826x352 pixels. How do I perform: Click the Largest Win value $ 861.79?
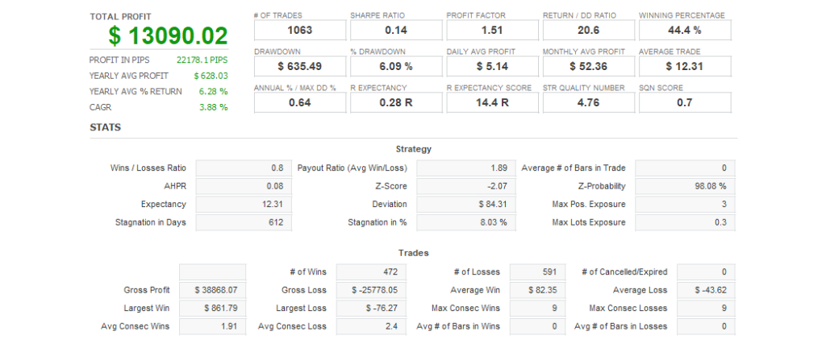pos(212,308)
